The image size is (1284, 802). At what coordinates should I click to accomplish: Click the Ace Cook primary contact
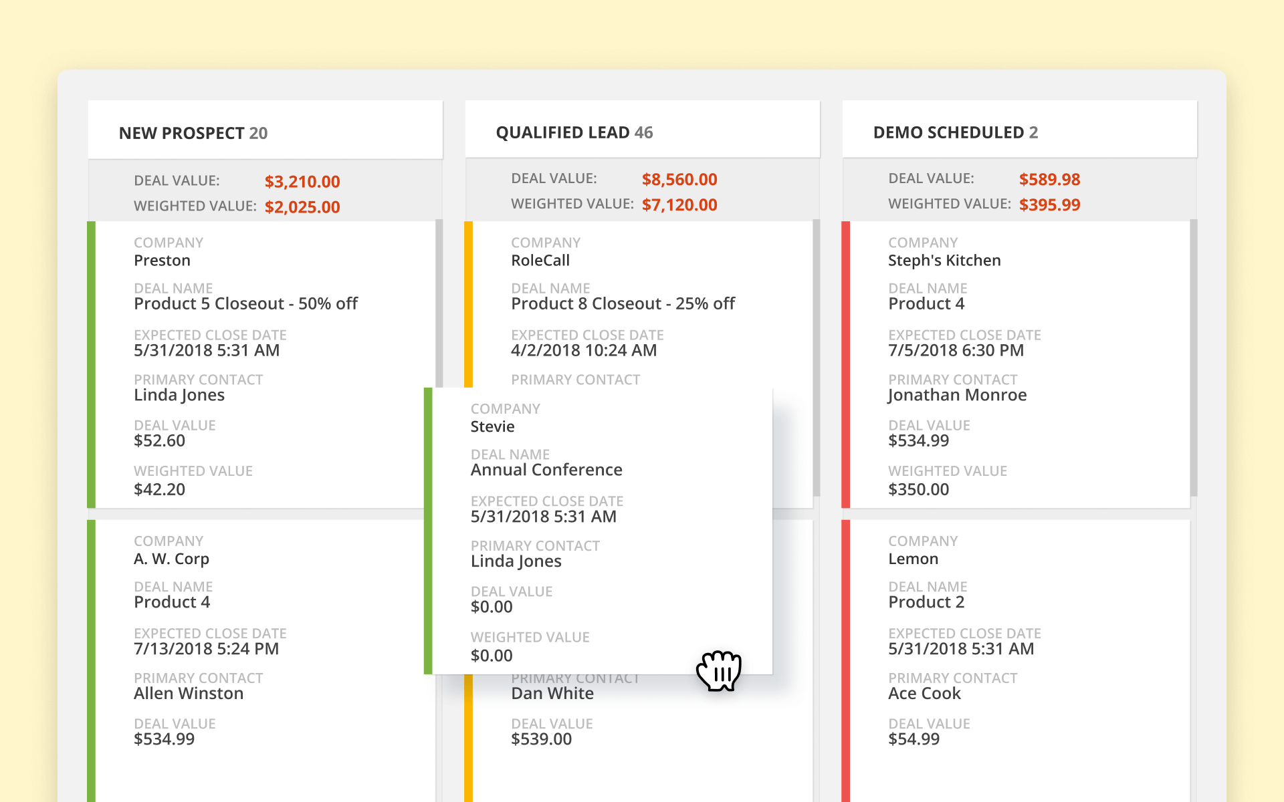pyautogui.click(x=924, y=694)
